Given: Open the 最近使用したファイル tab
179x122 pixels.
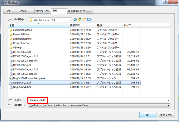Looking at the screenshot, I should click(80, 11).
